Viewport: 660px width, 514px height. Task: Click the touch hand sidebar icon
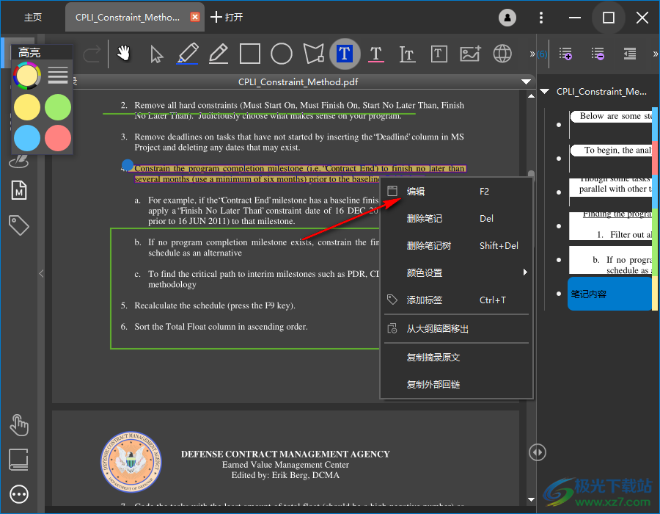click(19, 425)
